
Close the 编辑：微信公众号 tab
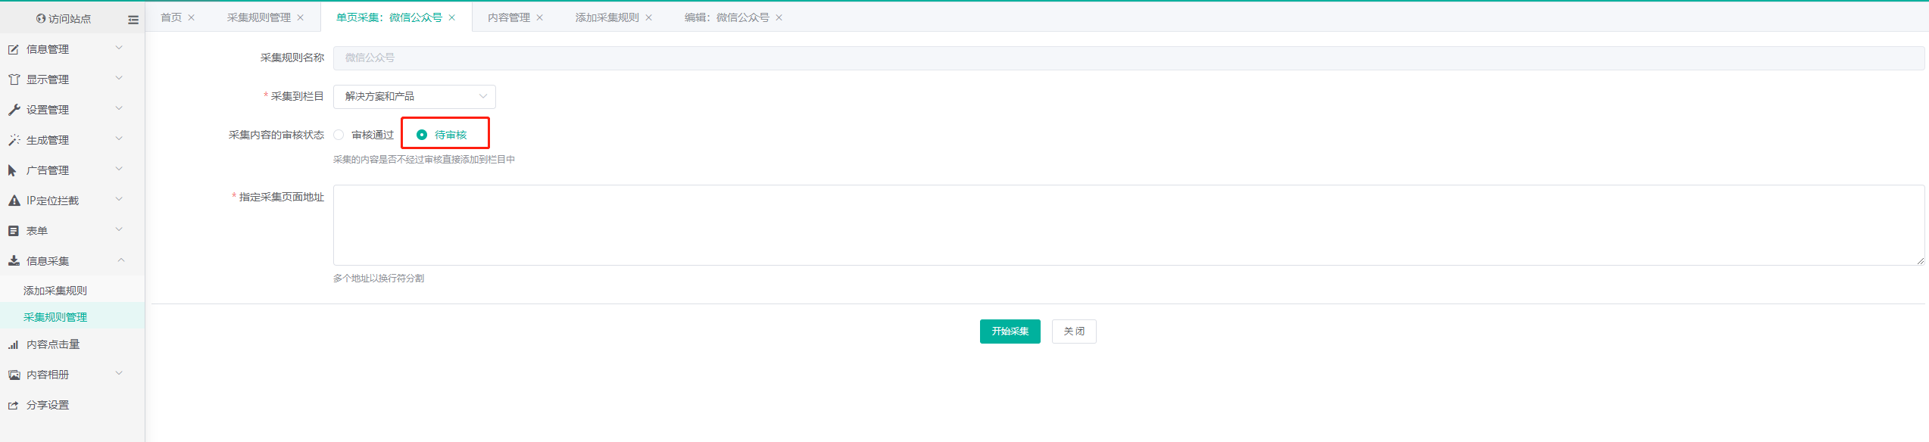tap(779, 17)
